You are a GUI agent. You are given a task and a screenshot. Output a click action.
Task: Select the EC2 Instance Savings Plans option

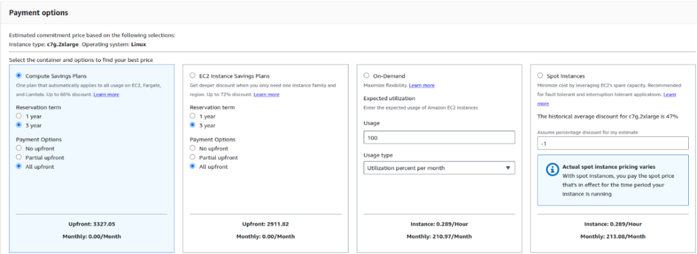(193, 76)
